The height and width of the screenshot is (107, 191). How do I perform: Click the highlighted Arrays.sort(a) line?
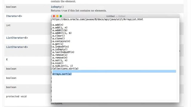coord(62,74)
